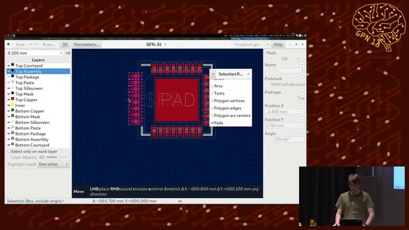Toggle the all-items checkbox beside Selection filter

pyautogui.click(x=213, y=74)
